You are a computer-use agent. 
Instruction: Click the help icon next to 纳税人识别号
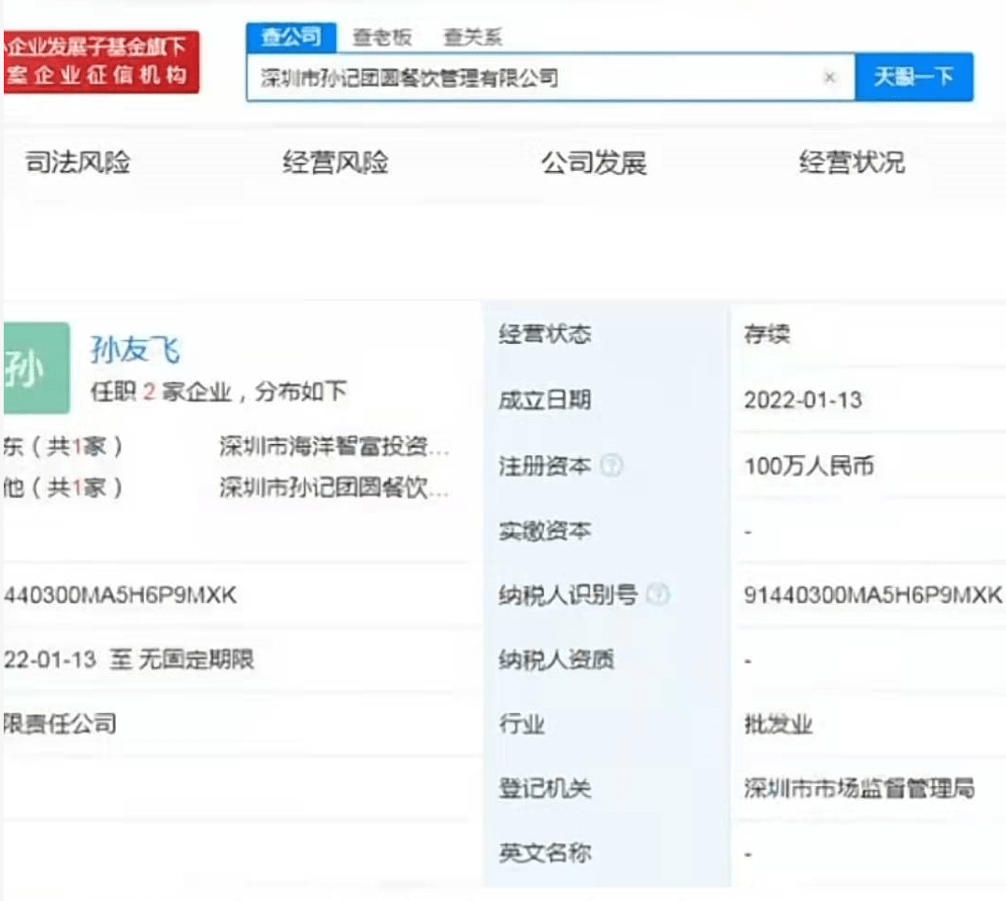(x=657, y=594)
